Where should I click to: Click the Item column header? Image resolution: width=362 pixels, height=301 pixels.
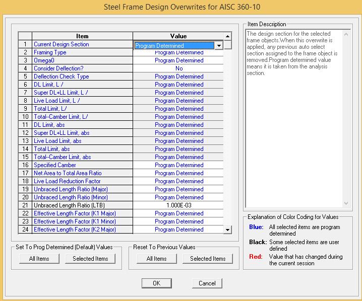click(x=82, y=36)
